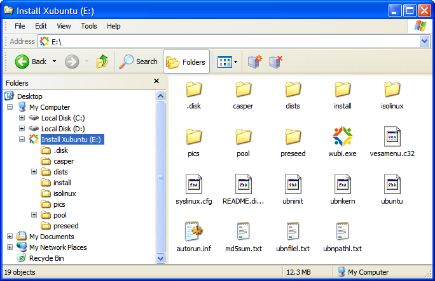This screenshot has width=435, height=281.
Task: Click the Map Network Drive toolbar icon
Action: coord(254,62)
